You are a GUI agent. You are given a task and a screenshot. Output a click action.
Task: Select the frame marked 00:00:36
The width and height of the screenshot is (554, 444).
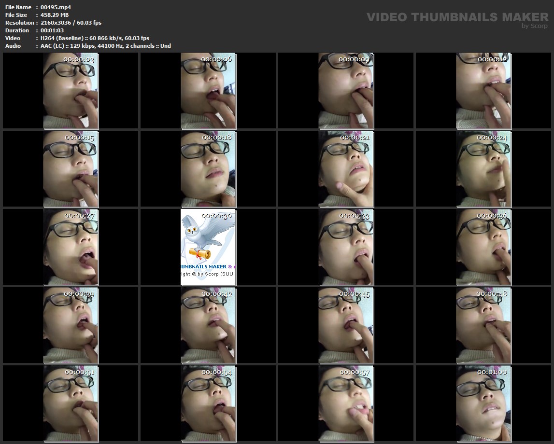(483, 247)
